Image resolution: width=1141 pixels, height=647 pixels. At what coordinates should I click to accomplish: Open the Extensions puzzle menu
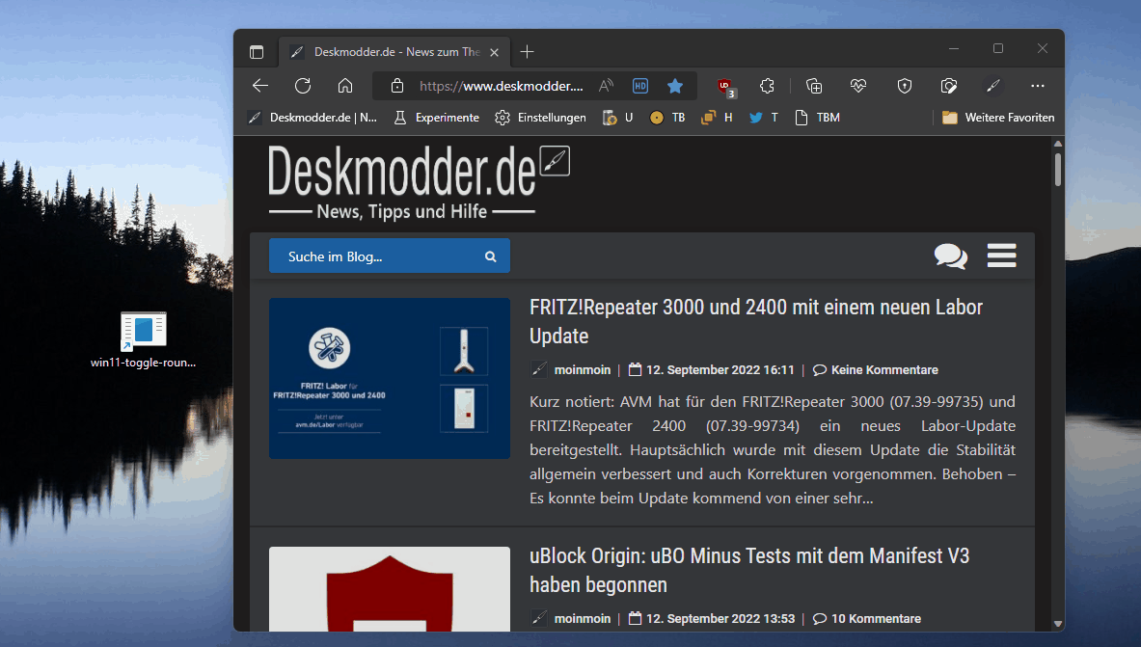click(767, 86)
